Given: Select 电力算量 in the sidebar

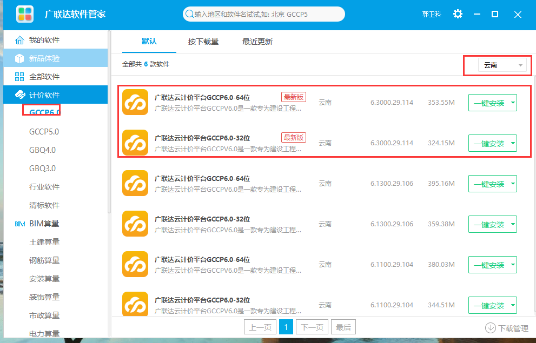Looking at the screenshot, I should [x=44, y=333].
